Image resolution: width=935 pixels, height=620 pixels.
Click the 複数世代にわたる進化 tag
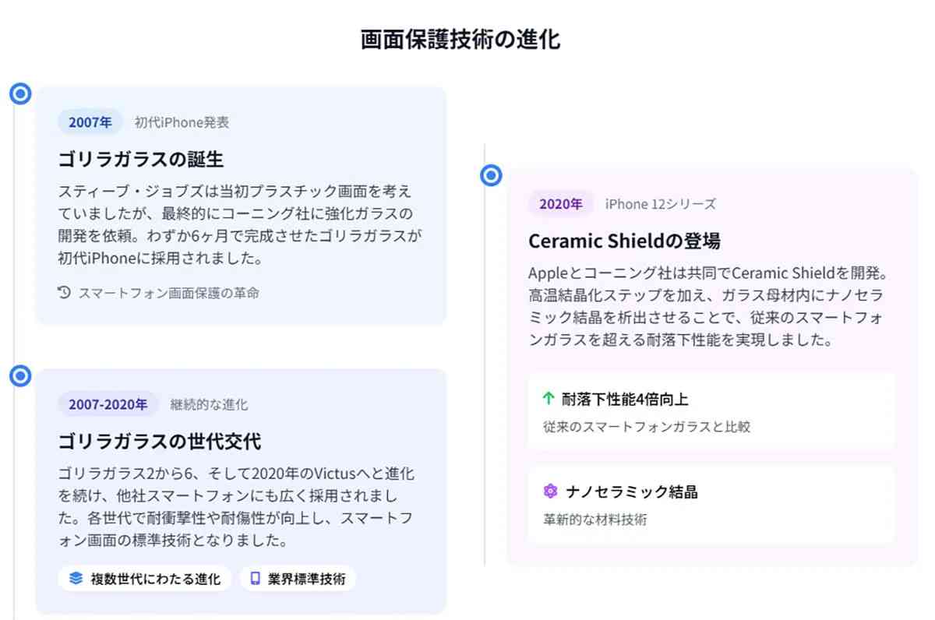click(145, 579)
